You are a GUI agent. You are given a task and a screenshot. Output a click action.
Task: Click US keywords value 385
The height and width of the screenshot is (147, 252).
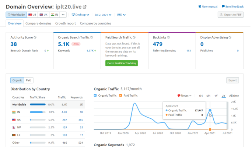coord(81,120)
